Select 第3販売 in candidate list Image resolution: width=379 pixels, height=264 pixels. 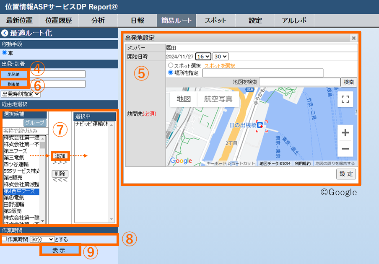click(x=21, y=211)
